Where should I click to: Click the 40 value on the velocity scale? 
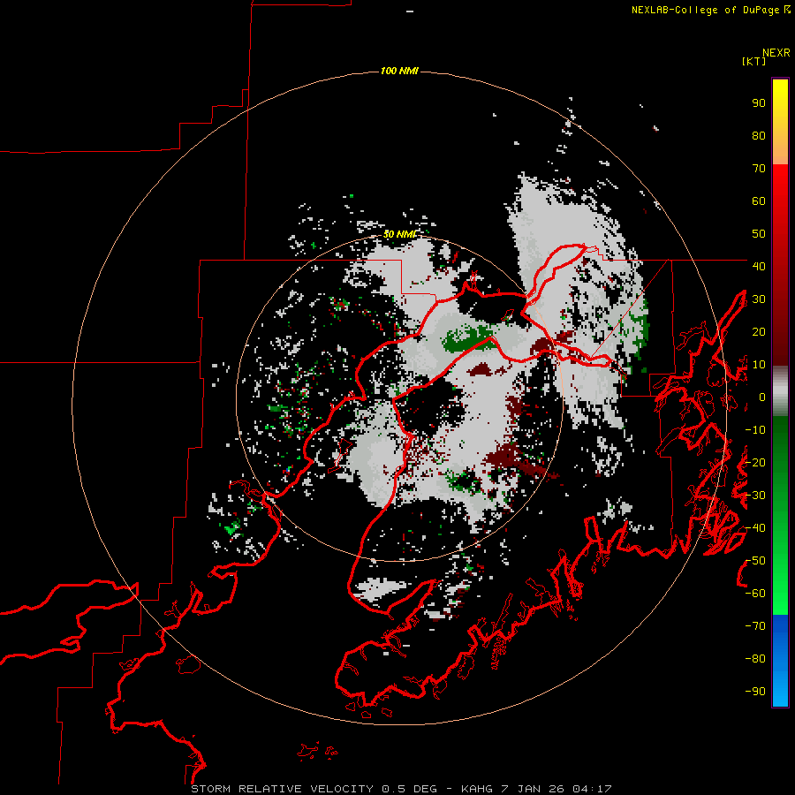pos(759,266)
